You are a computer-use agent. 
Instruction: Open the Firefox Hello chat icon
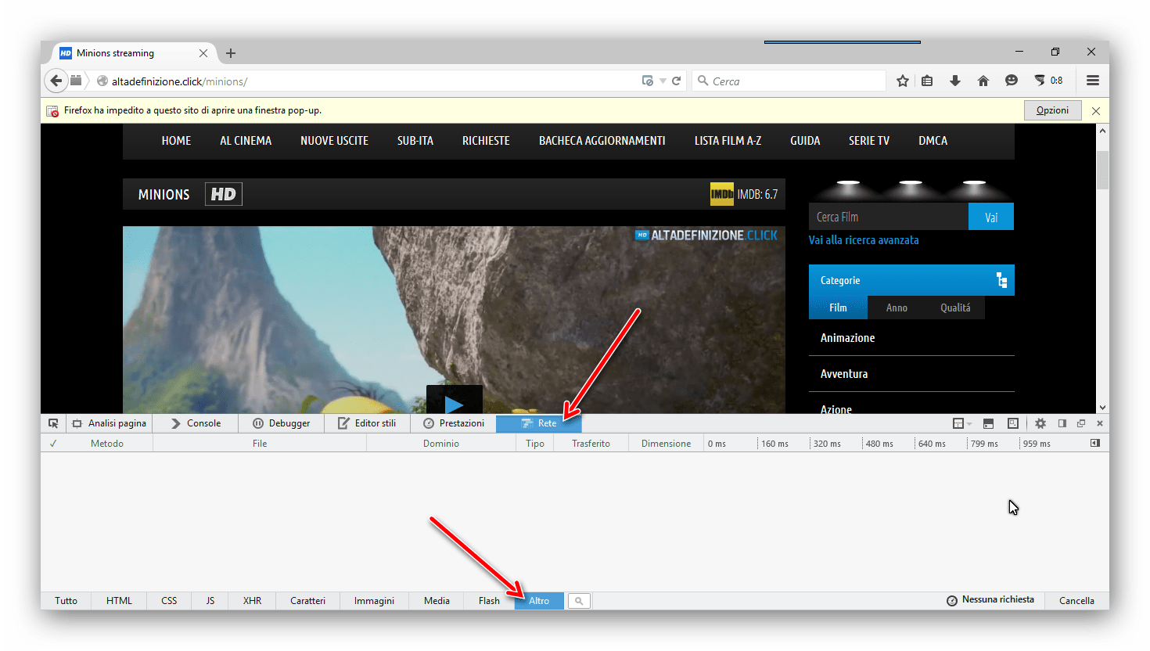coord(1012,81)
